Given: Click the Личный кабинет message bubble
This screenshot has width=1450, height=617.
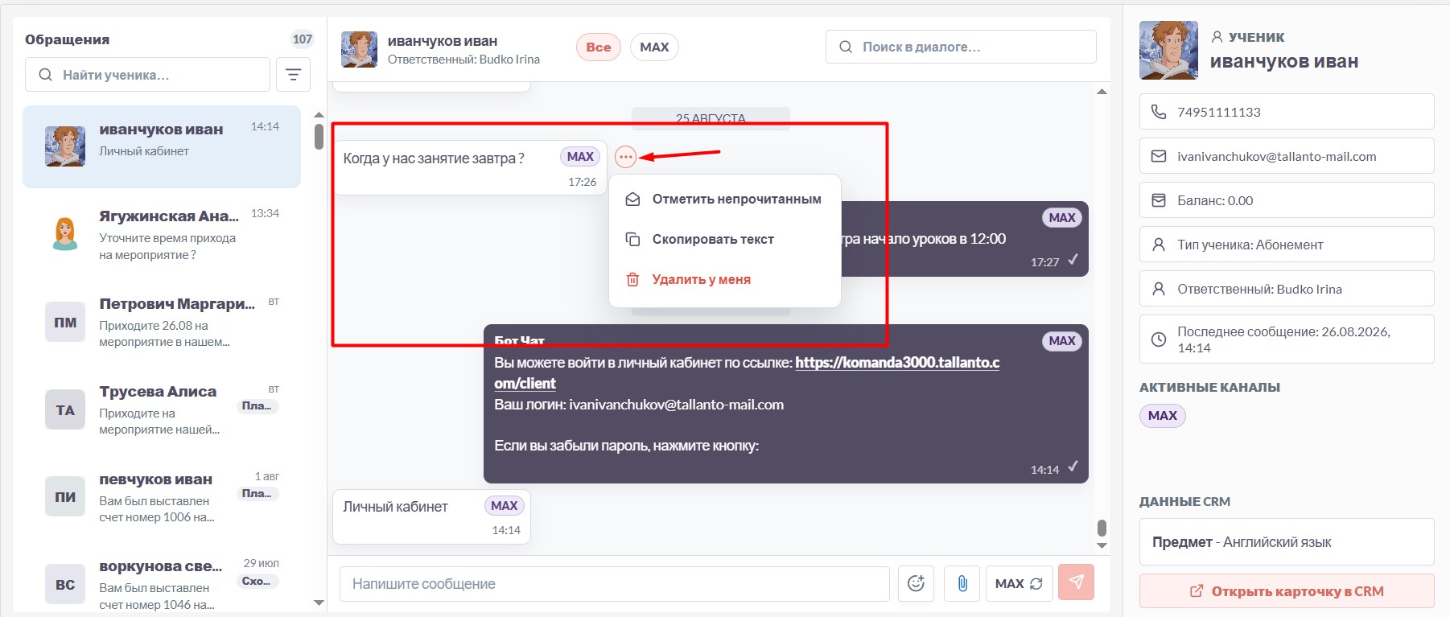Looking at the screenshot, I should (x=432, y=516).
